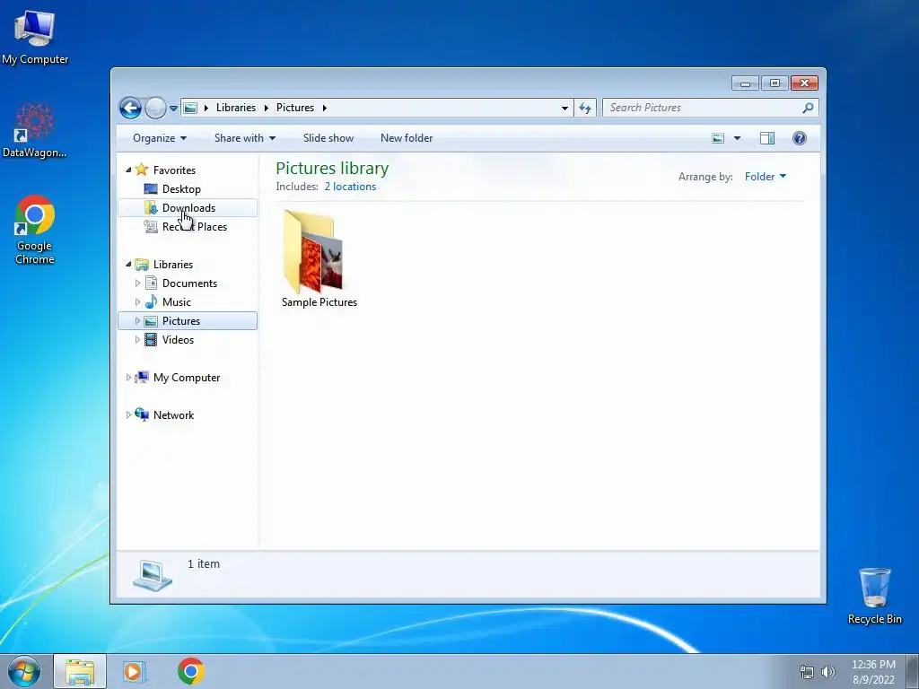The height and width of the screenshot is (689, 919).
Task: Select the Sample Pictures folder thumbnail
Action: click(313, 252)
